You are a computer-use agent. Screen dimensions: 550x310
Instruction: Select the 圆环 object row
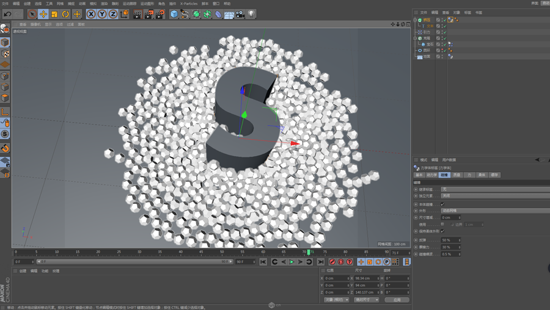point(427,51)
